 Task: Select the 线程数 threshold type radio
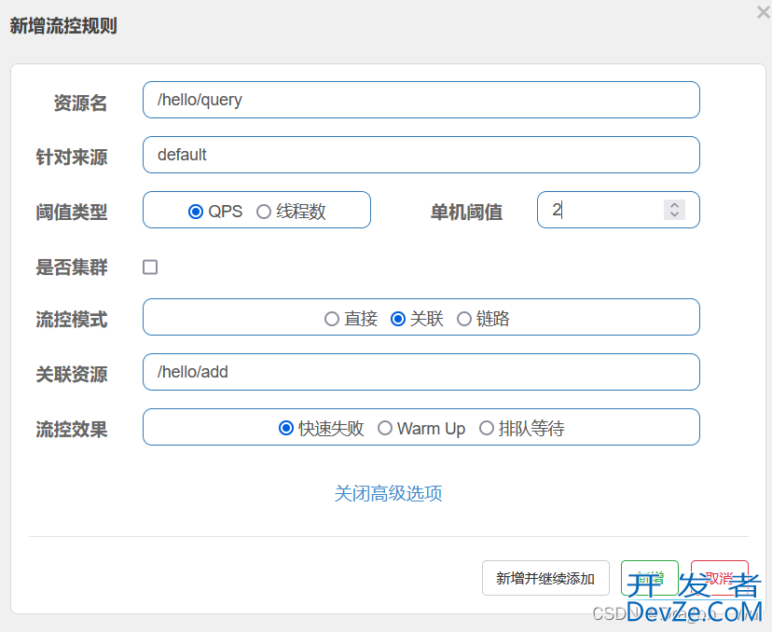click(x=264, y=212)
